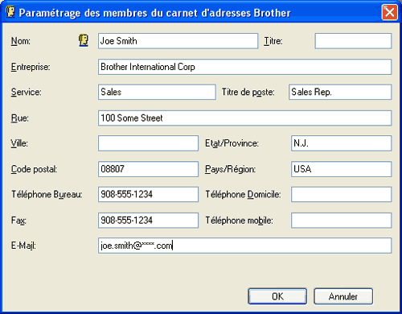Focus the empty Titre field
This screenshot has width=402, height=314.
pyautogui.click(x=353, y=41)
